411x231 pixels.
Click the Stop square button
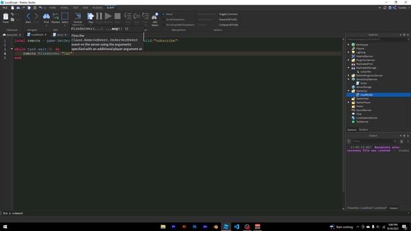(118, 16)
